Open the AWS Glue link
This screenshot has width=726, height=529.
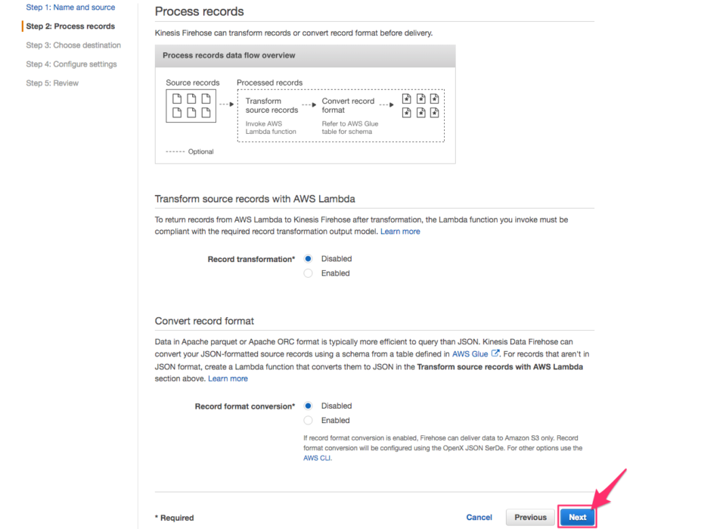click(x=470, y=353)
